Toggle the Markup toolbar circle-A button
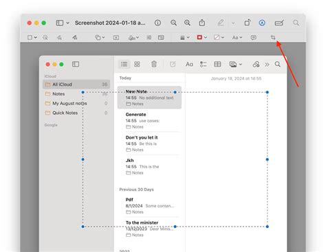This screenshot has height=252, width=326. [262, 23]
